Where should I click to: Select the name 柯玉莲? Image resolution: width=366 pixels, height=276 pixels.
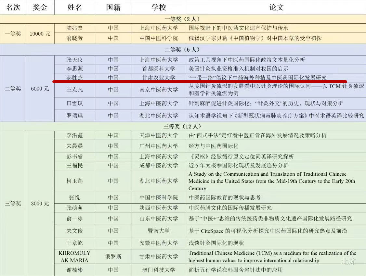[75, 181]
